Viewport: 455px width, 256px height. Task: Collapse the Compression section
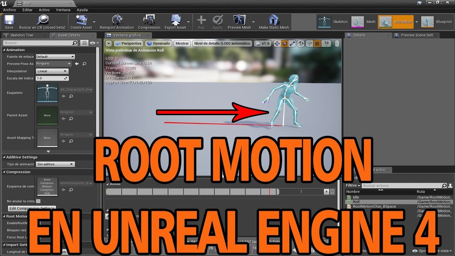click(4, 172)
